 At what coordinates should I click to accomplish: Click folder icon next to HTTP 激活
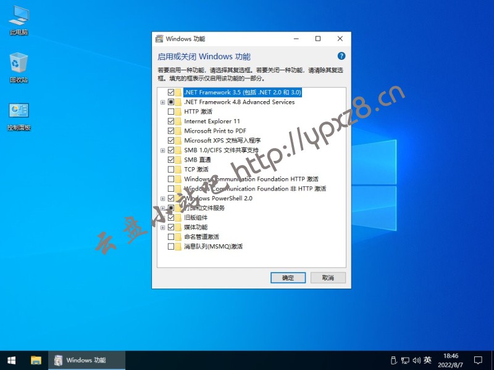click(x=178, y=112)
